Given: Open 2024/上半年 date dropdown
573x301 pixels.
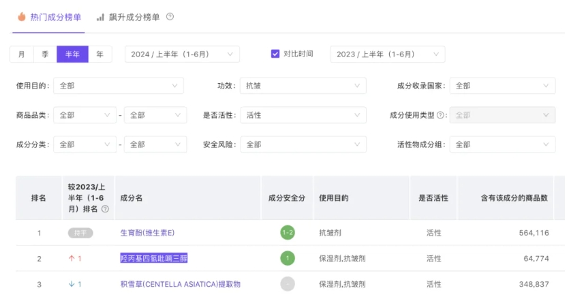Looking at the screenshot, I should tap(182, 54).
